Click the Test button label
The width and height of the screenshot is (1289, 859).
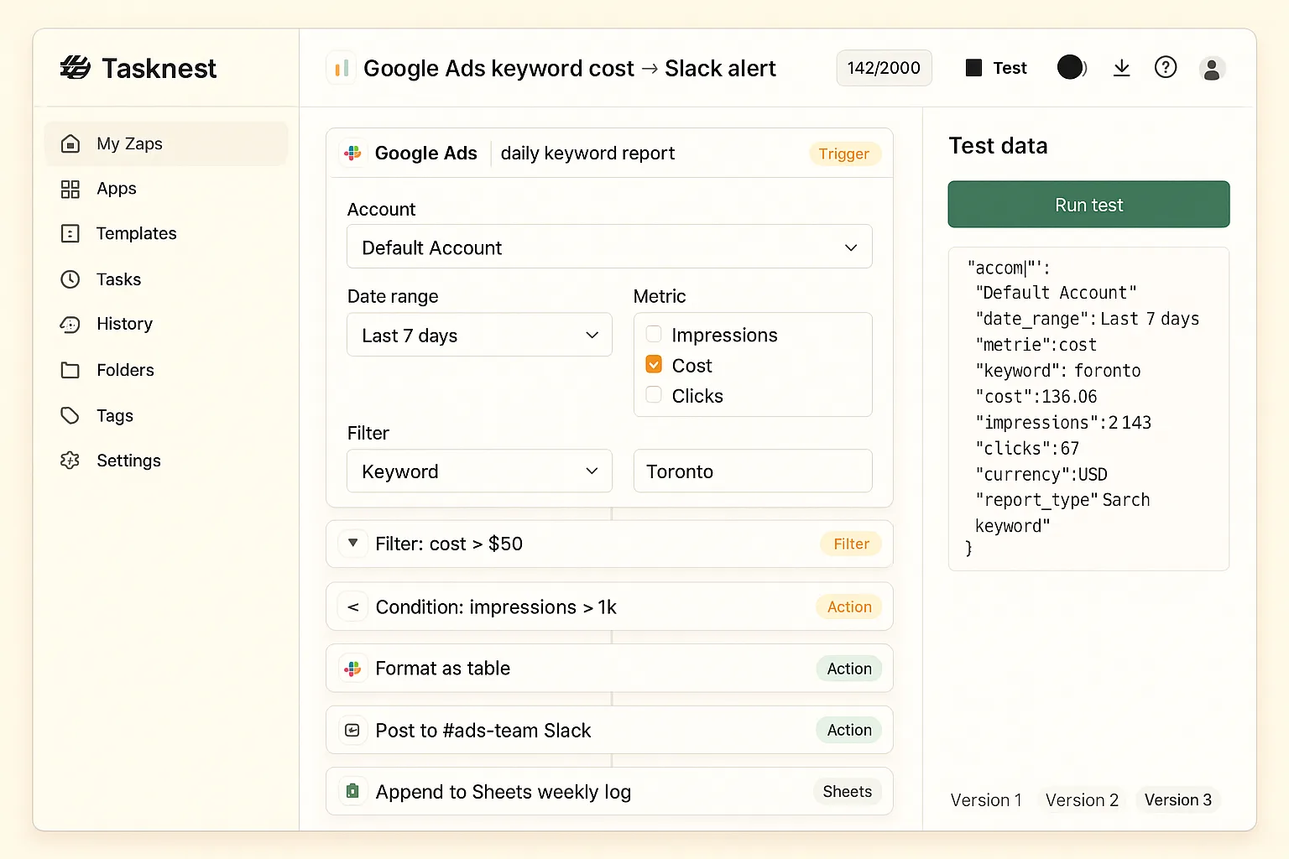click(1010, 68)
